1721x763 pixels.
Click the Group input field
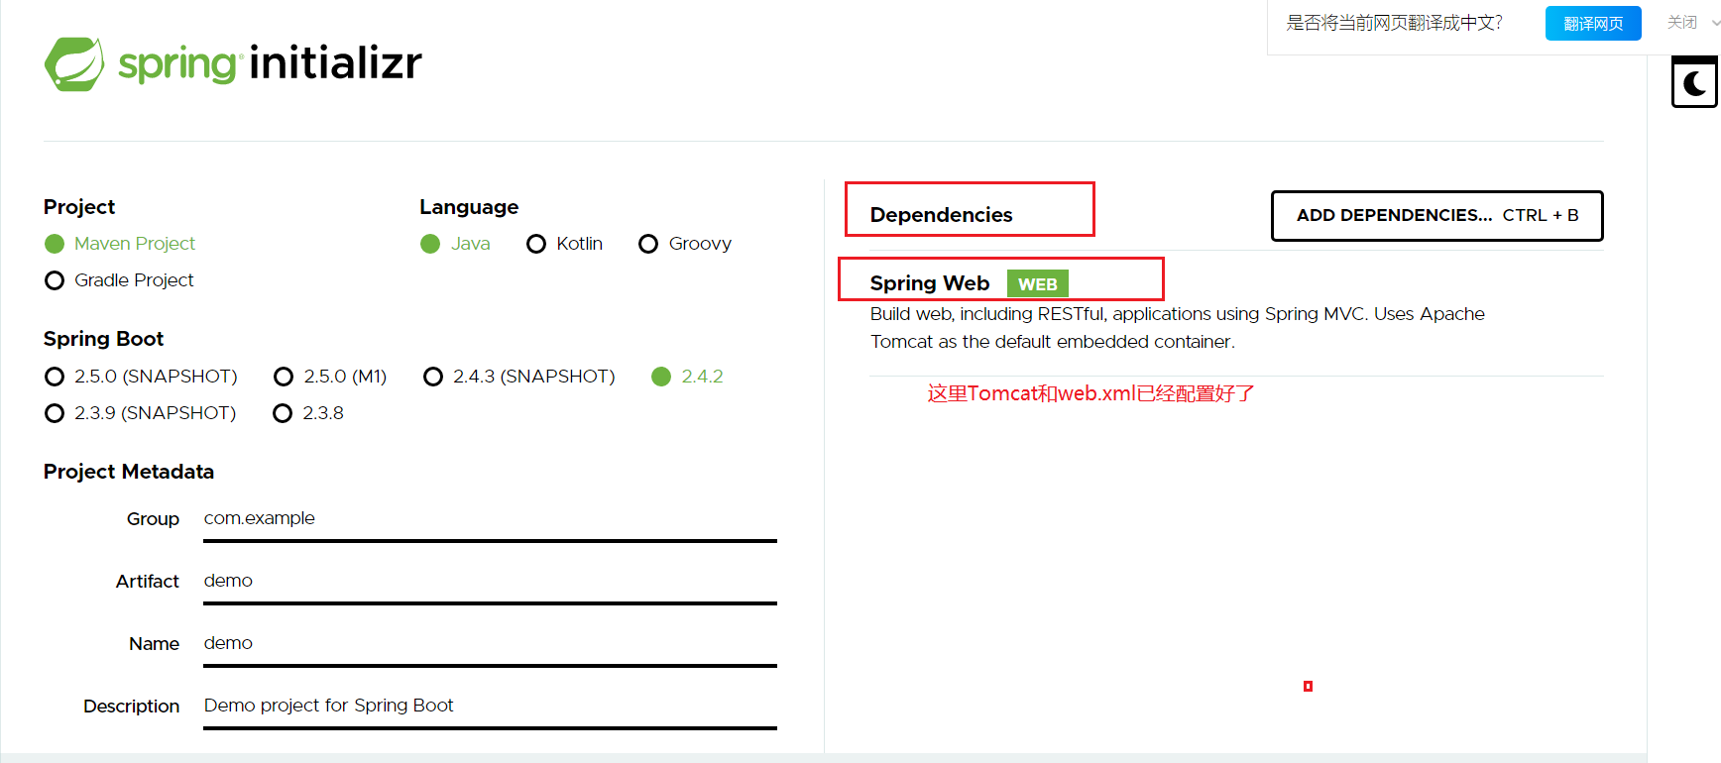[x=490, y=520]
